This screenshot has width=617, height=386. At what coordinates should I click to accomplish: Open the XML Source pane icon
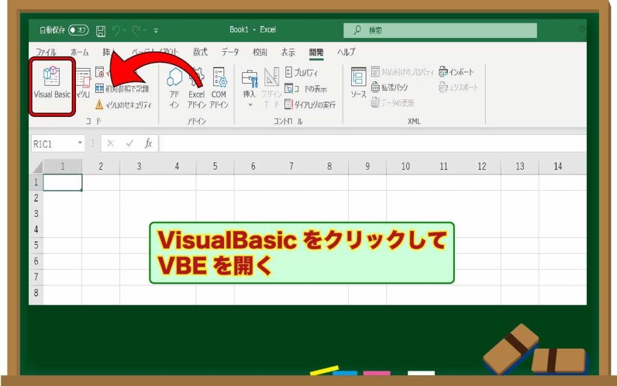click(359, 78)
